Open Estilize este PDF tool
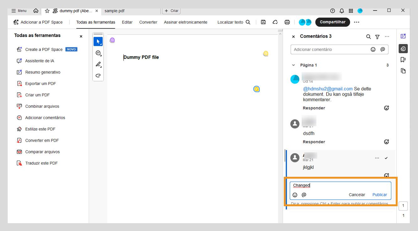Screen dimensions: 418x231 point(36,129)
